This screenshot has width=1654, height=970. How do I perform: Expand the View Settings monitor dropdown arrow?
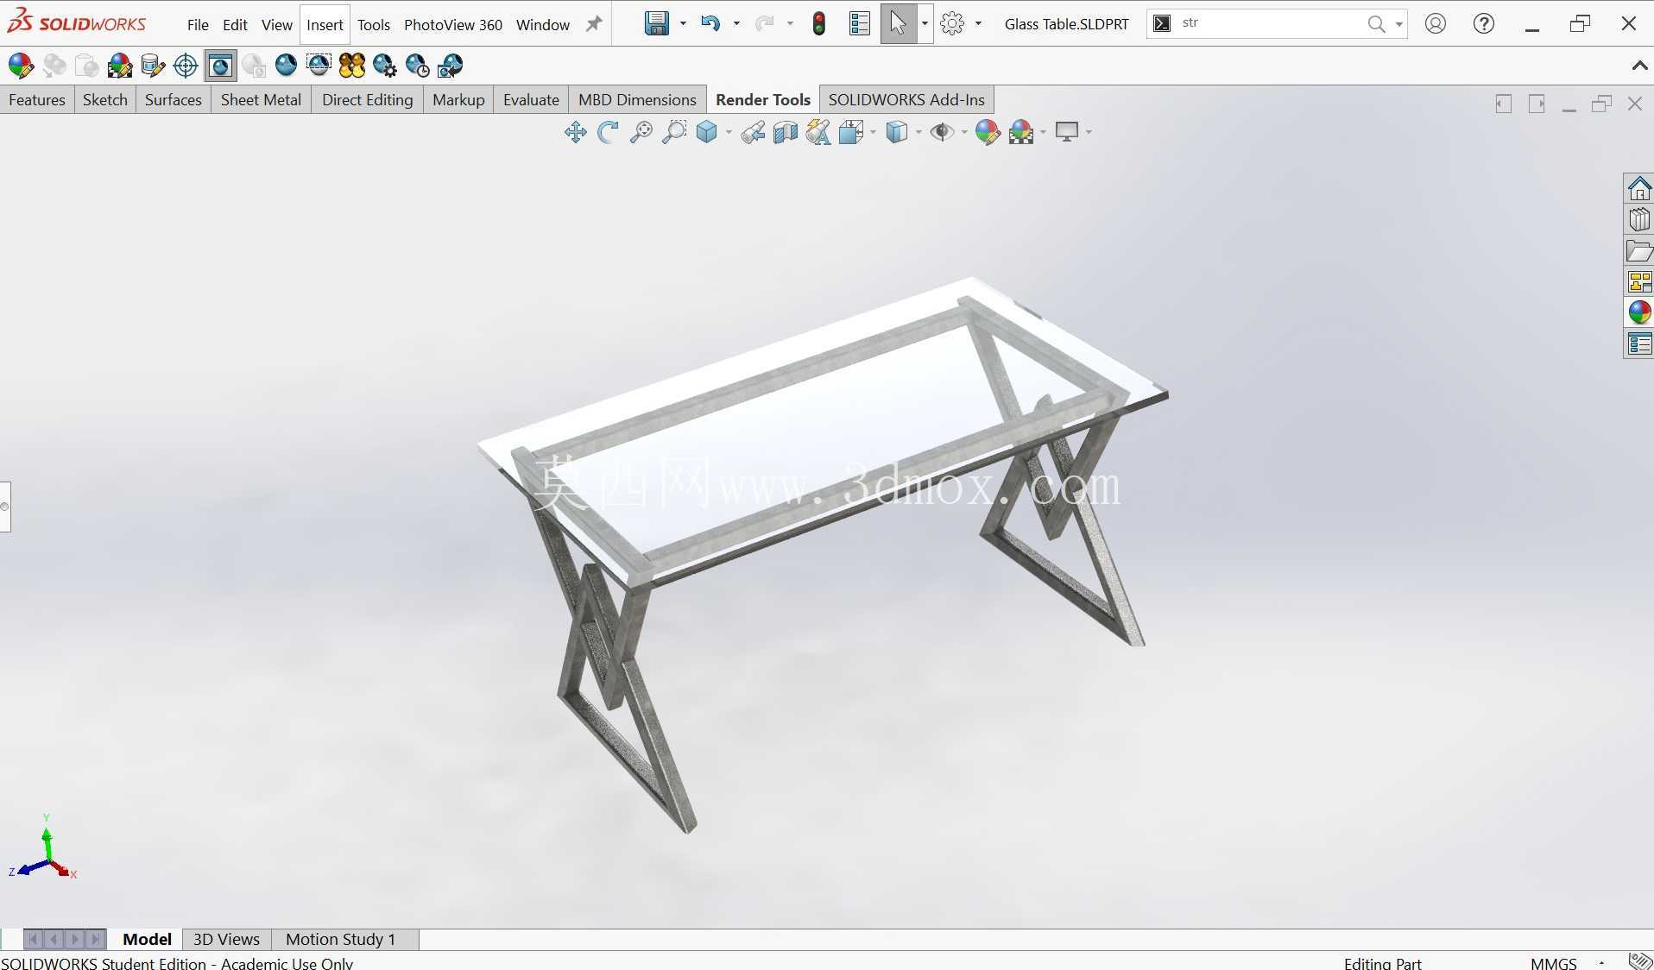coord(1089,132)
